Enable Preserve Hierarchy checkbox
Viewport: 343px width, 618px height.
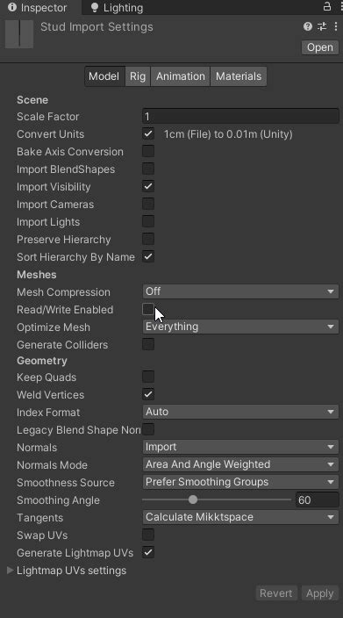tap(148, 239)
